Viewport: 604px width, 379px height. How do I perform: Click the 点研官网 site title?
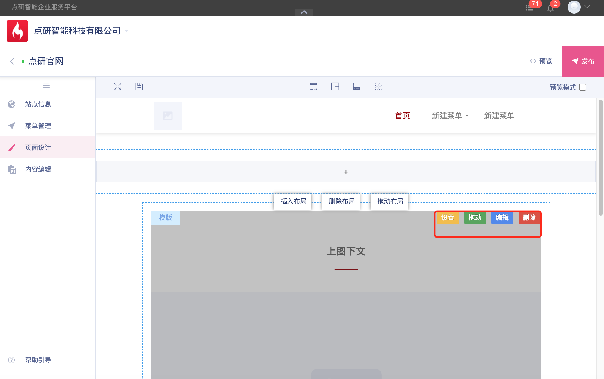click(x=46, y=61)
